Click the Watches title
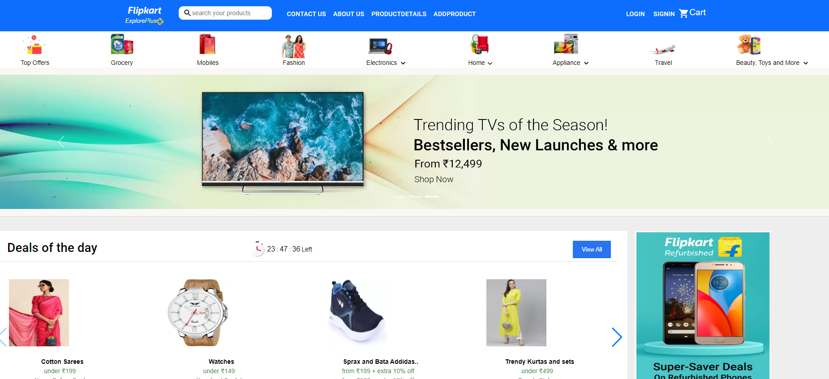 (x=221, y=362)
